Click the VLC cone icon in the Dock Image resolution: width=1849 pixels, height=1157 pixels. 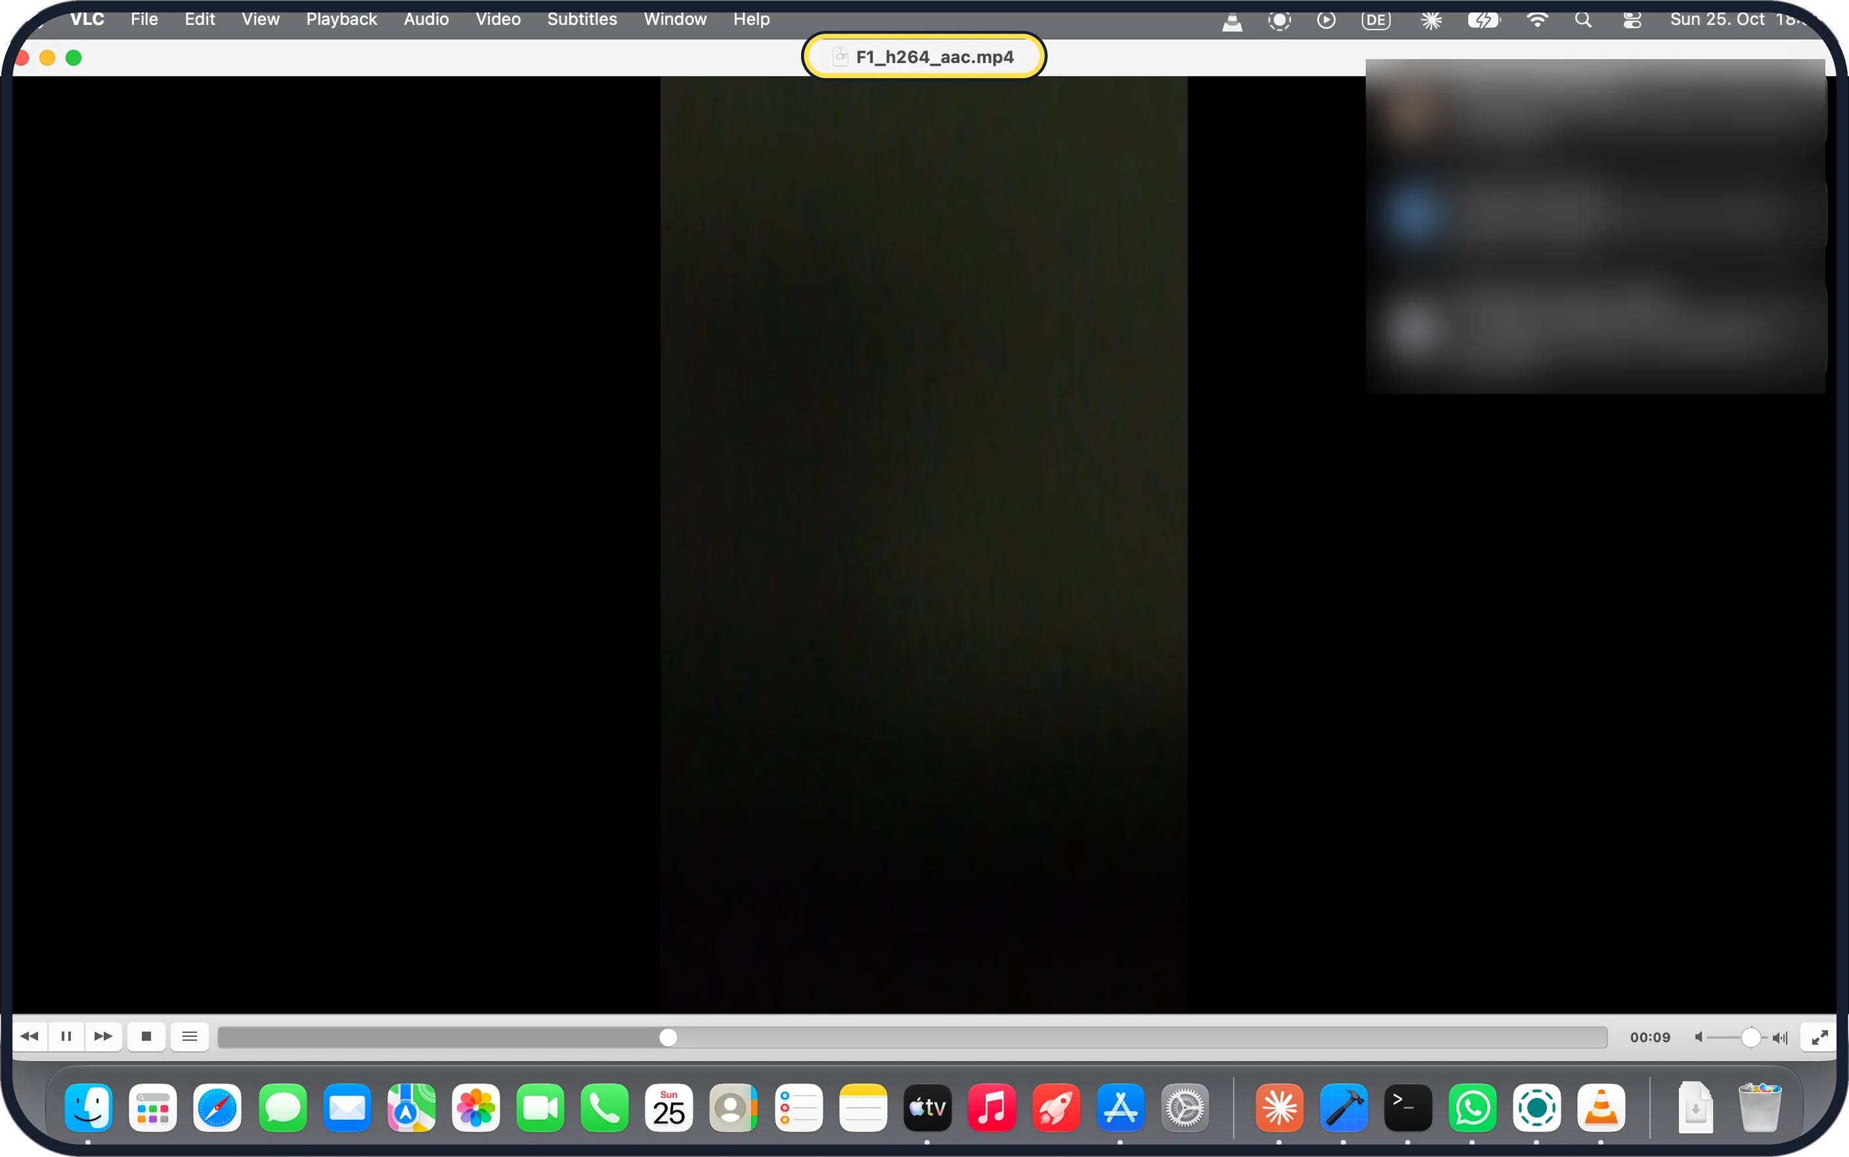click(1601, 1107)
